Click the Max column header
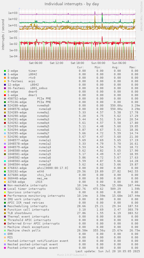 tap(133, 67)
